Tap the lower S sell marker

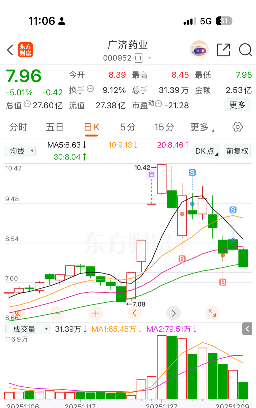click(233, 210)
